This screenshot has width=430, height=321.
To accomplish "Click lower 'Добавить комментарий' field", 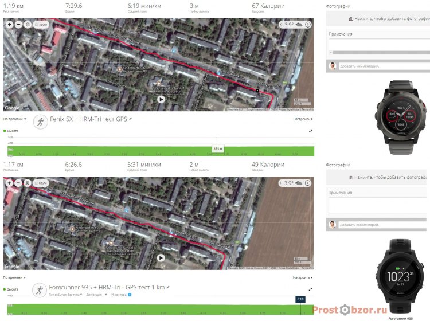I will (x=382, y=225).
